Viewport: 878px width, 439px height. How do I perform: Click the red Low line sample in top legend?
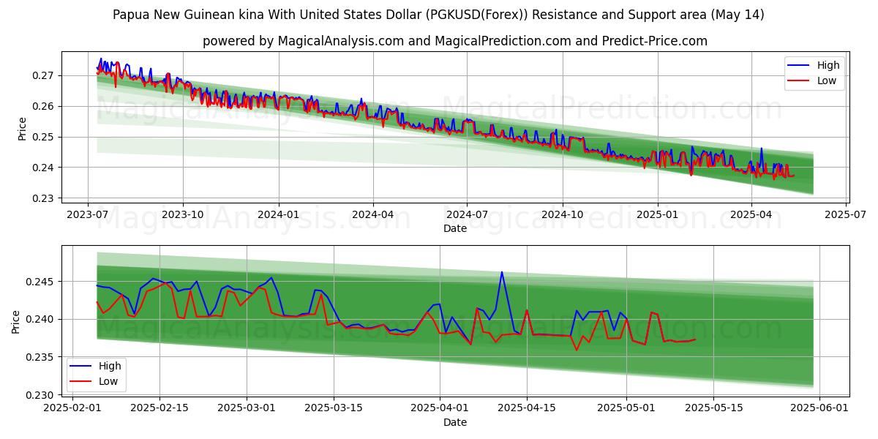click(799, 81)
